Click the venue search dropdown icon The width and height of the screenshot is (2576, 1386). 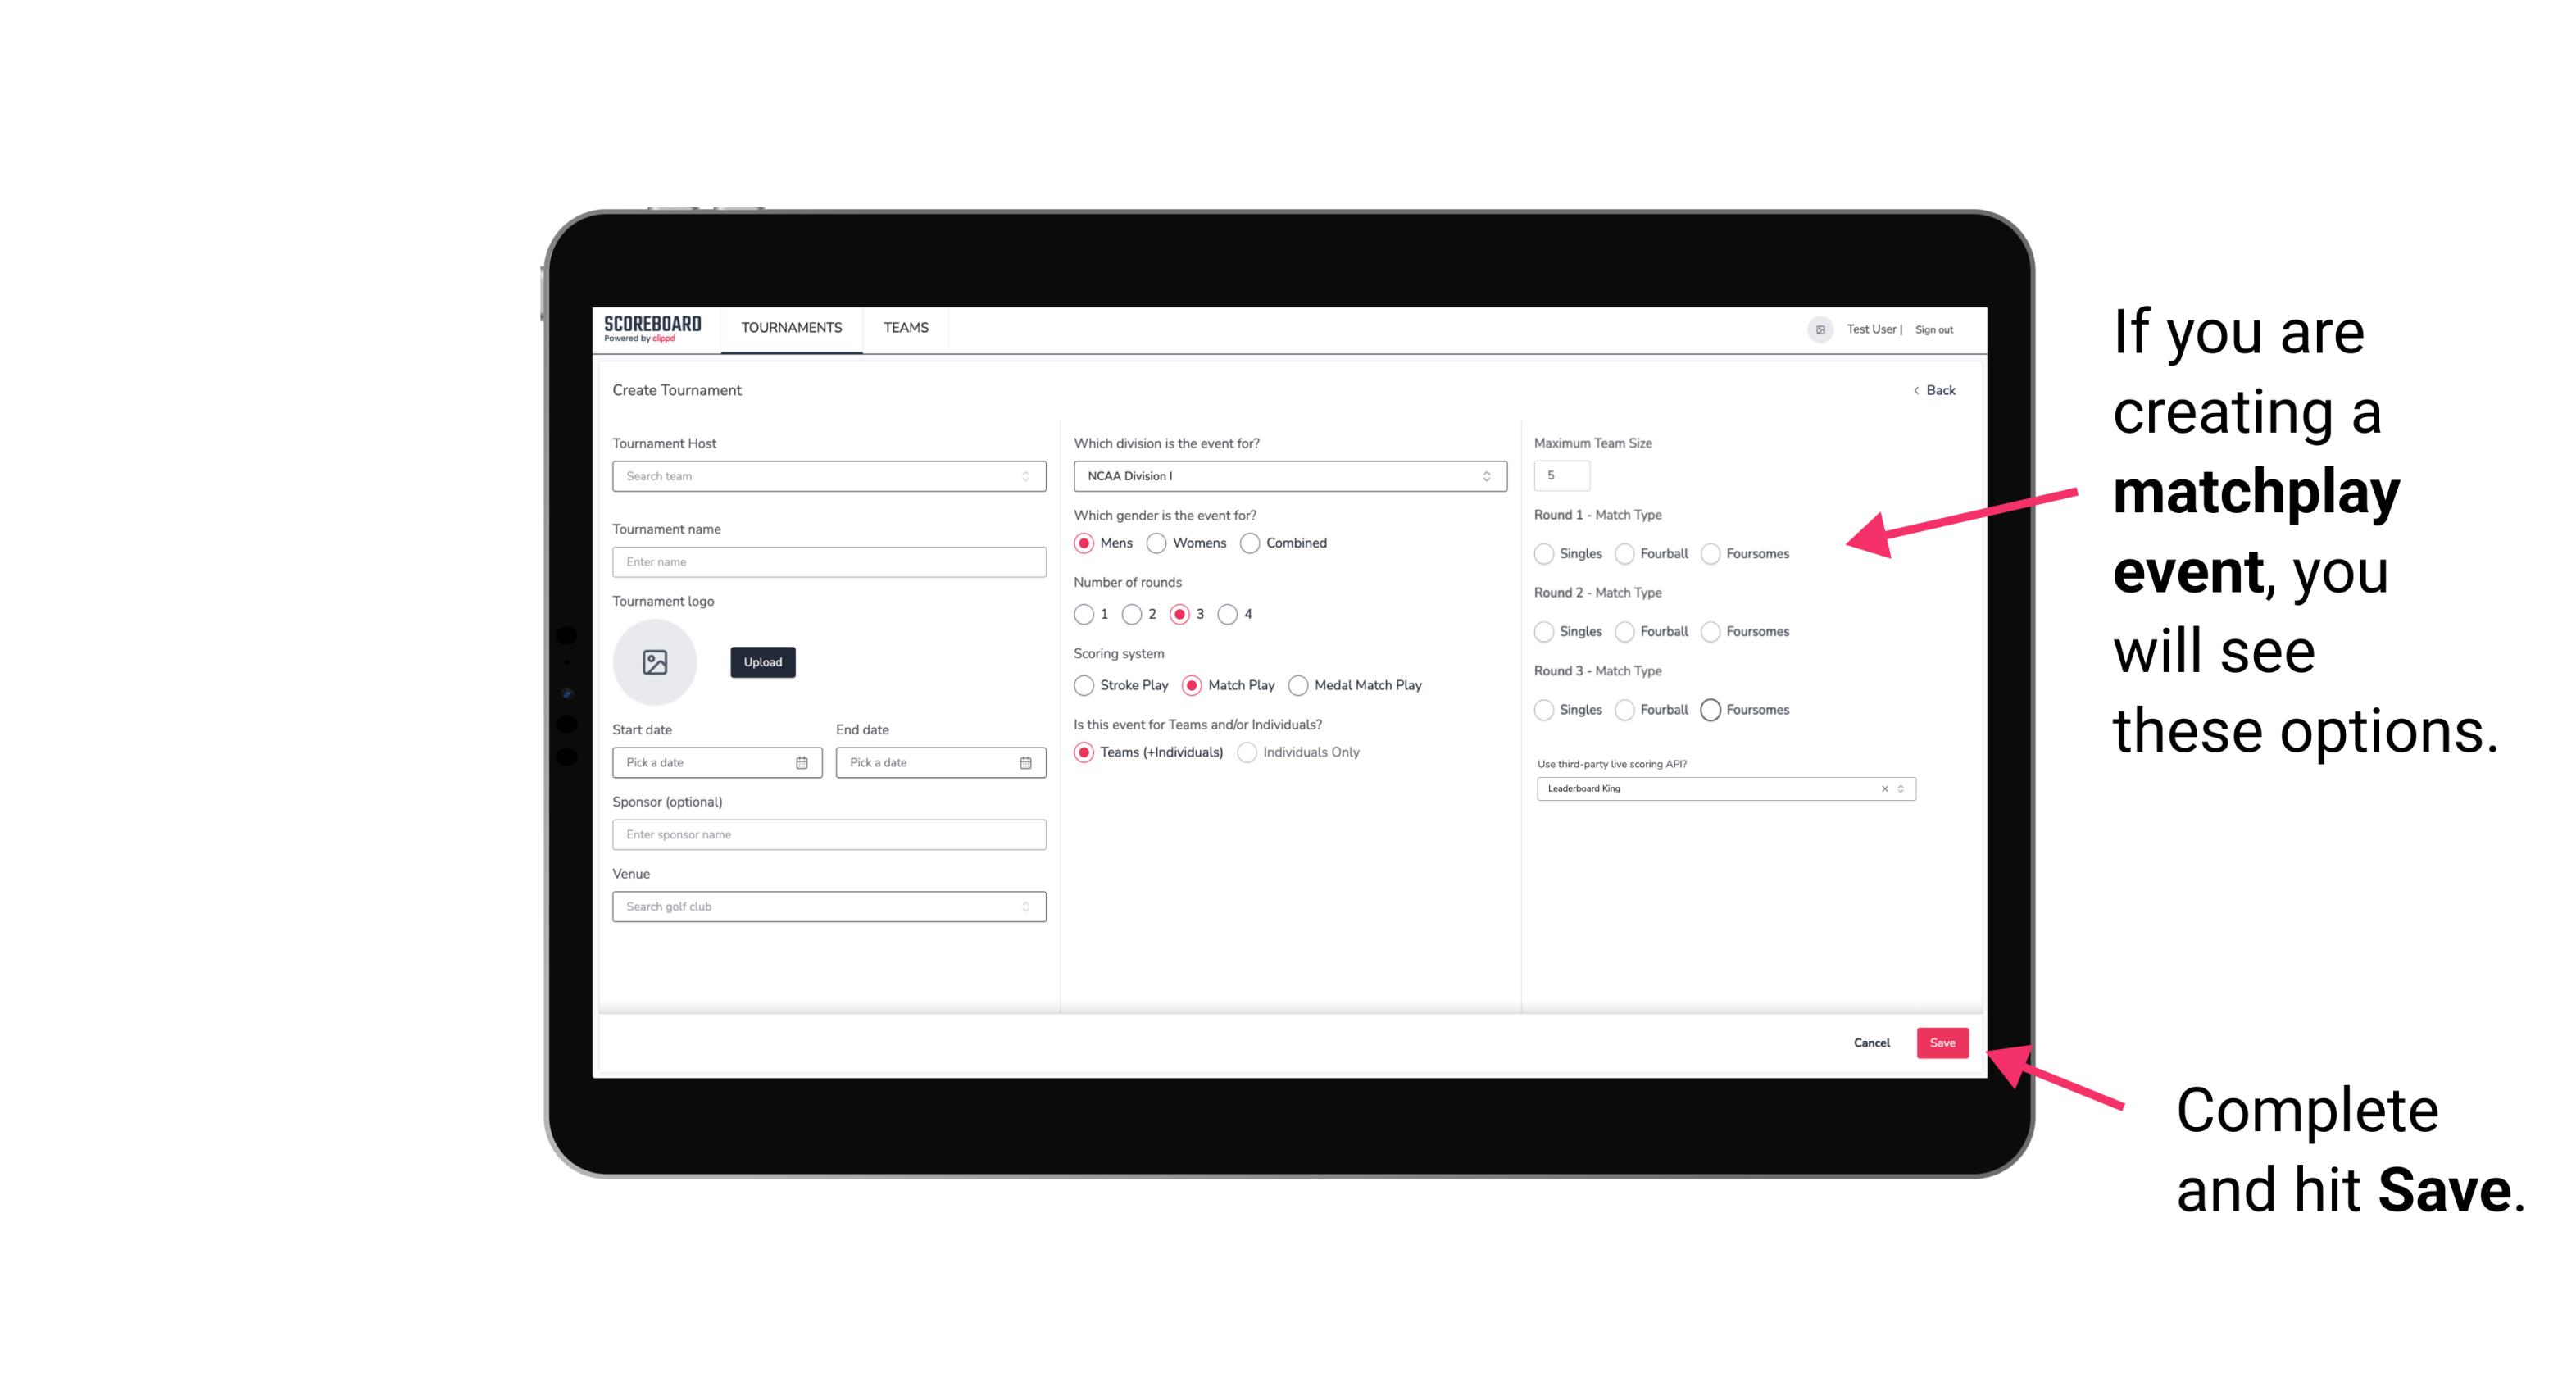point(1025,907)
